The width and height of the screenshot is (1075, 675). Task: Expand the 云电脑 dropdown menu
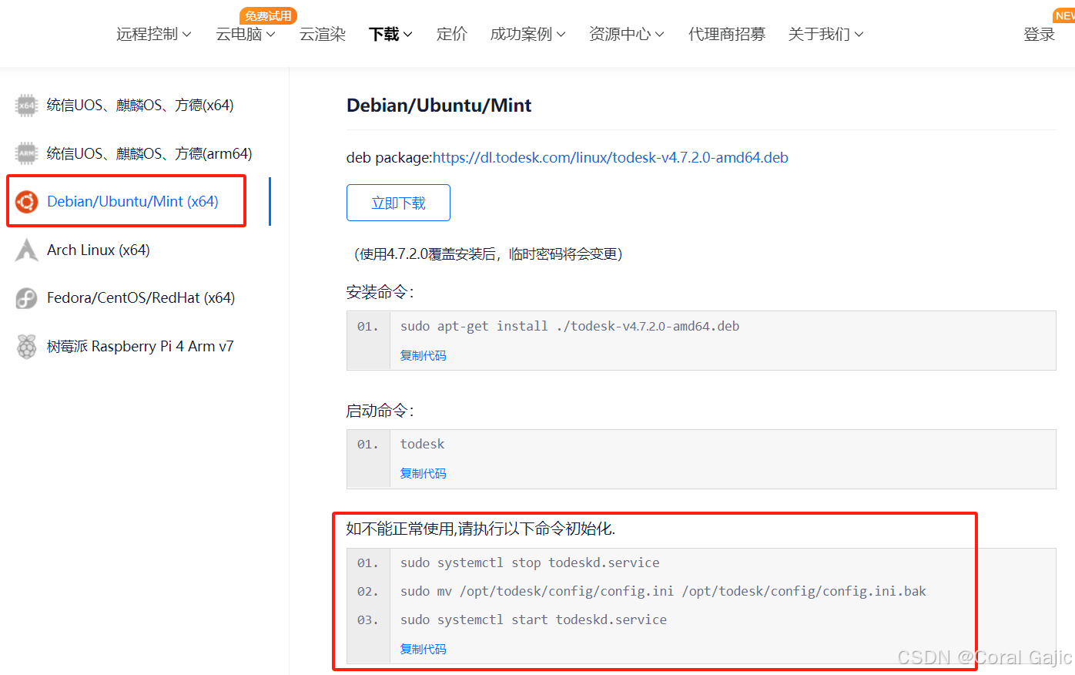pos(246,34)
